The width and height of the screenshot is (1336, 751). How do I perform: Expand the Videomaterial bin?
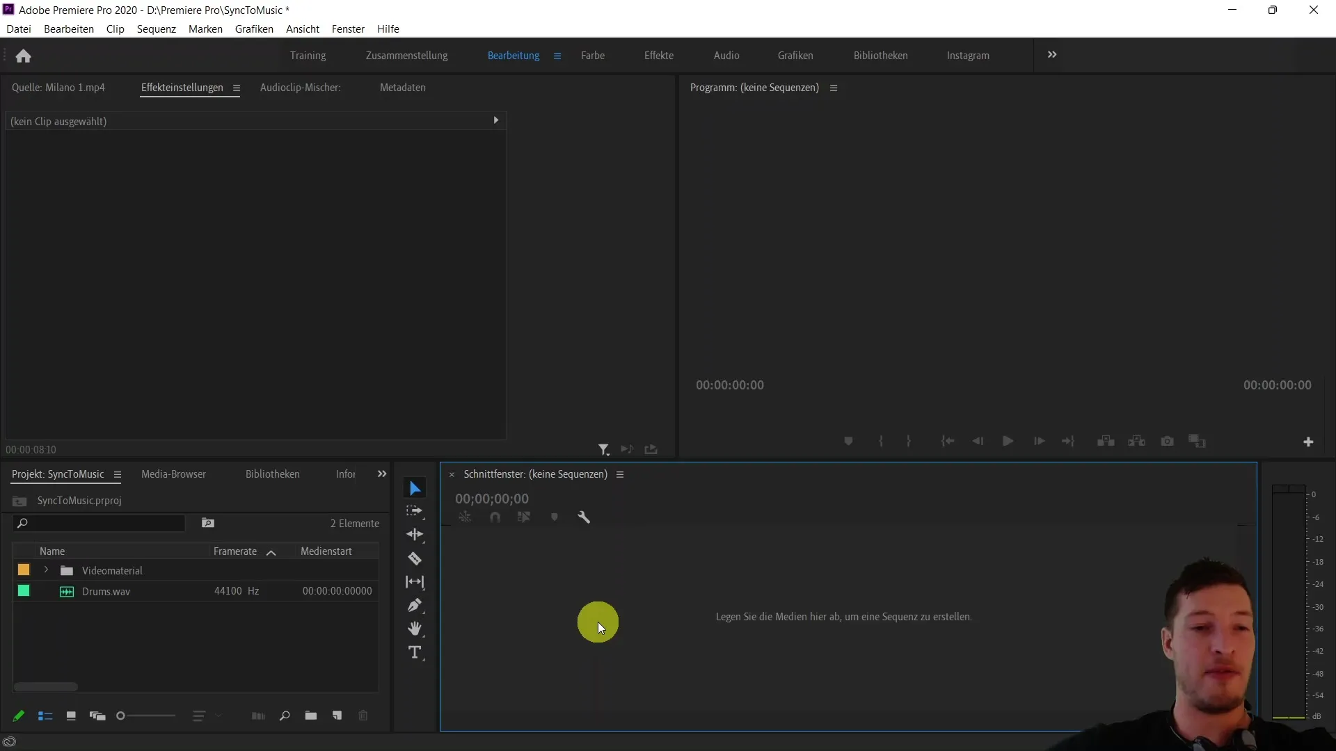coord(46,570)
